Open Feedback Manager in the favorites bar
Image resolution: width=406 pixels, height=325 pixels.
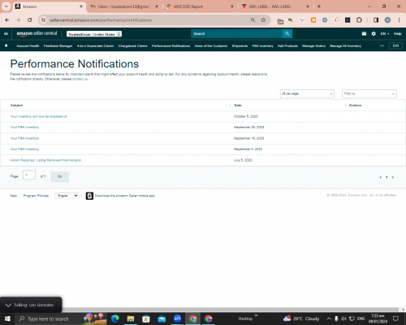58,45
